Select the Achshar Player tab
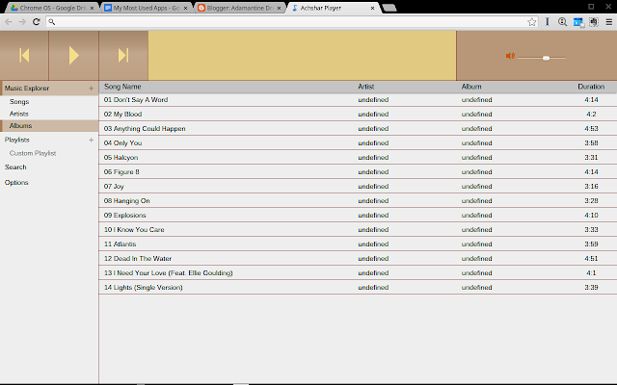The width and height of the screenshot is (617, 385). point(334,8)
